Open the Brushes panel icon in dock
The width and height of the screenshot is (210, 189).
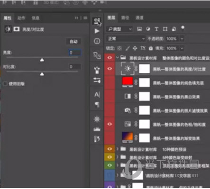tap(97, 70)
